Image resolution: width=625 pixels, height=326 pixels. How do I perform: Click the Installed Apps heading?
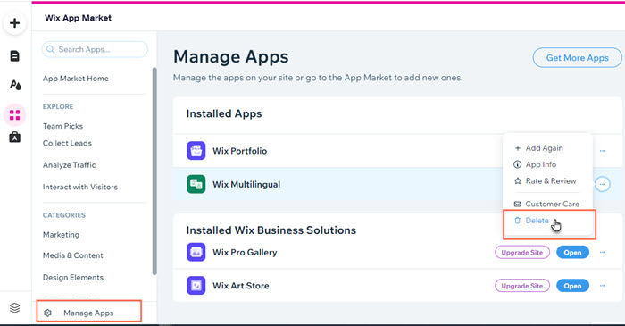point(224,113)
